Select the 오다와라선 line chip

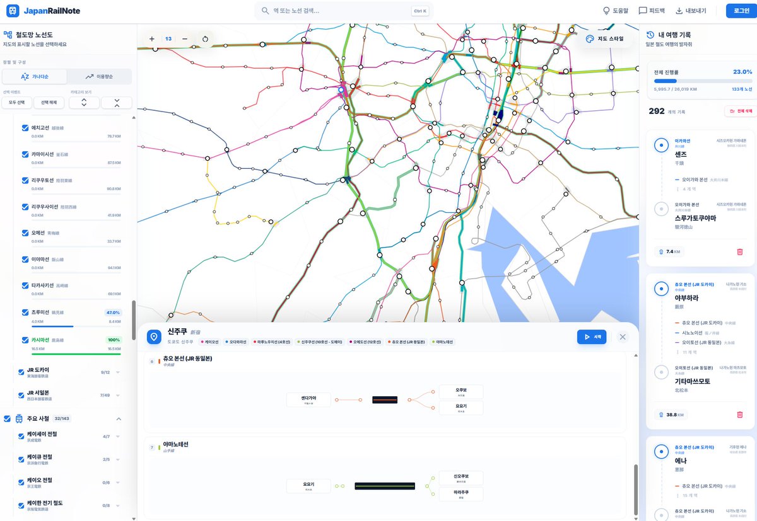(237, 342)
